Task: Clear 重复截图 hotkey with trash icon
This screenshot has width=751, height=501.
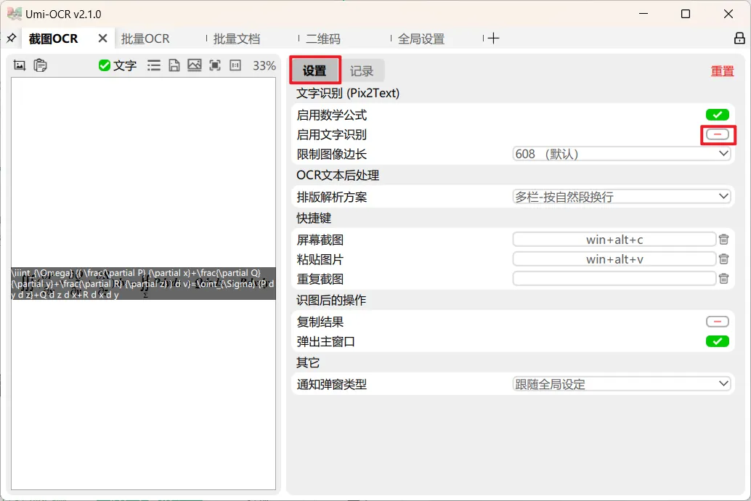Action: click(723, 279)
